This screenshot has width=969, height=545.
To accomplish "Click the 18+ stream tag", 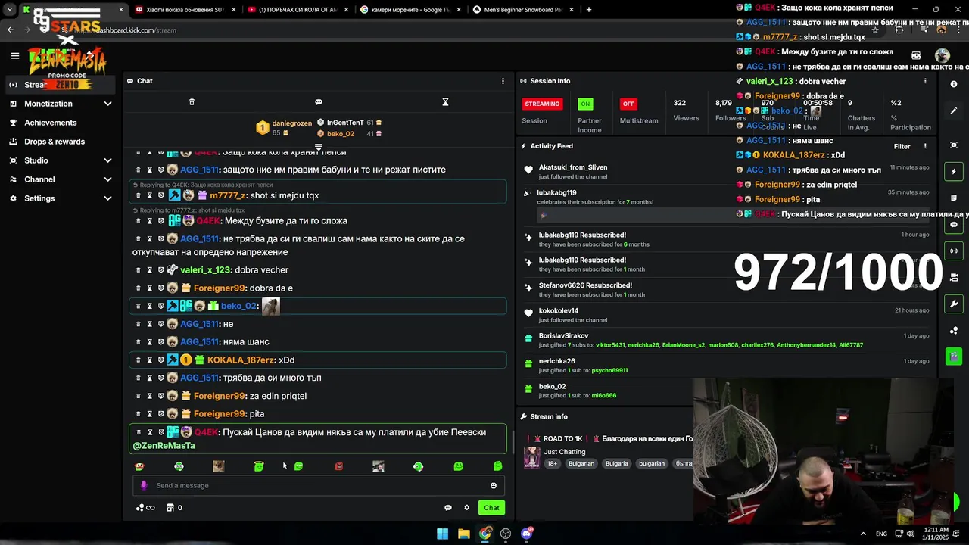I will coord(552,463).
